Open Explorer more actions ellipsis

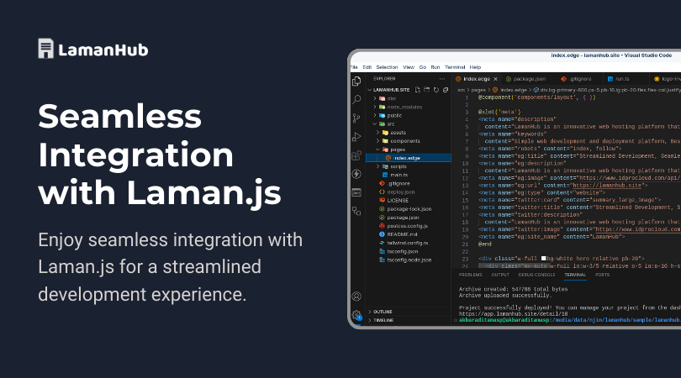point(442,79)
